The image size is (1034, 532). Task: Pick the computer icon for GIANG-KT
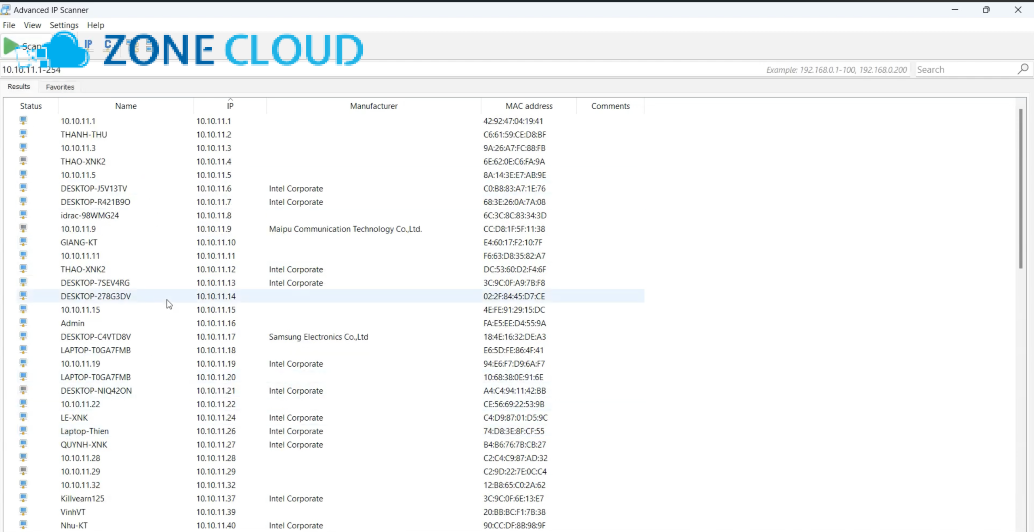[23, 242]
